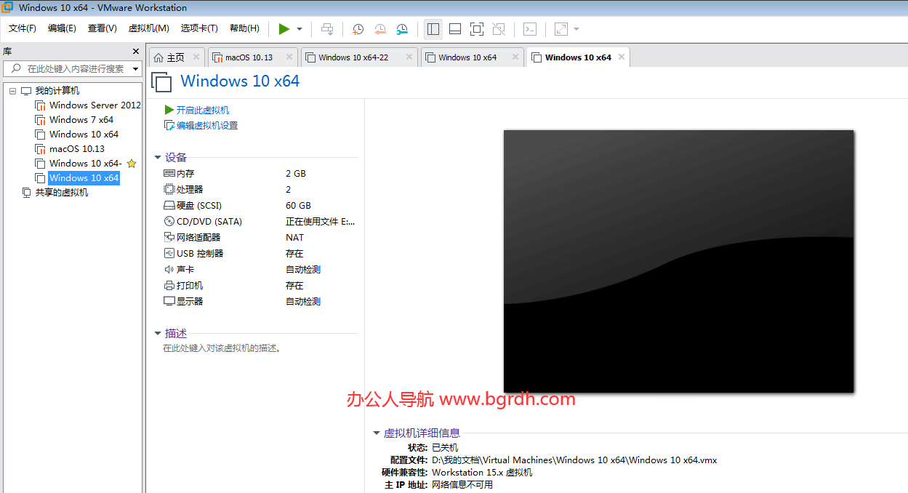
Task: Collapse the 我的计算机 tree node
Action: (12, 90)
